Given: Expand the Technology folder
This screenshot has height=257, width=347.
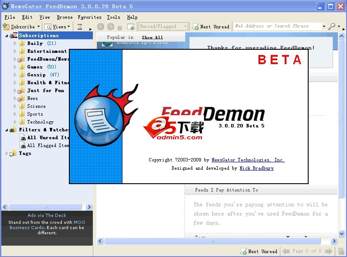Looking at the screenshot, I should pos(15,122).
